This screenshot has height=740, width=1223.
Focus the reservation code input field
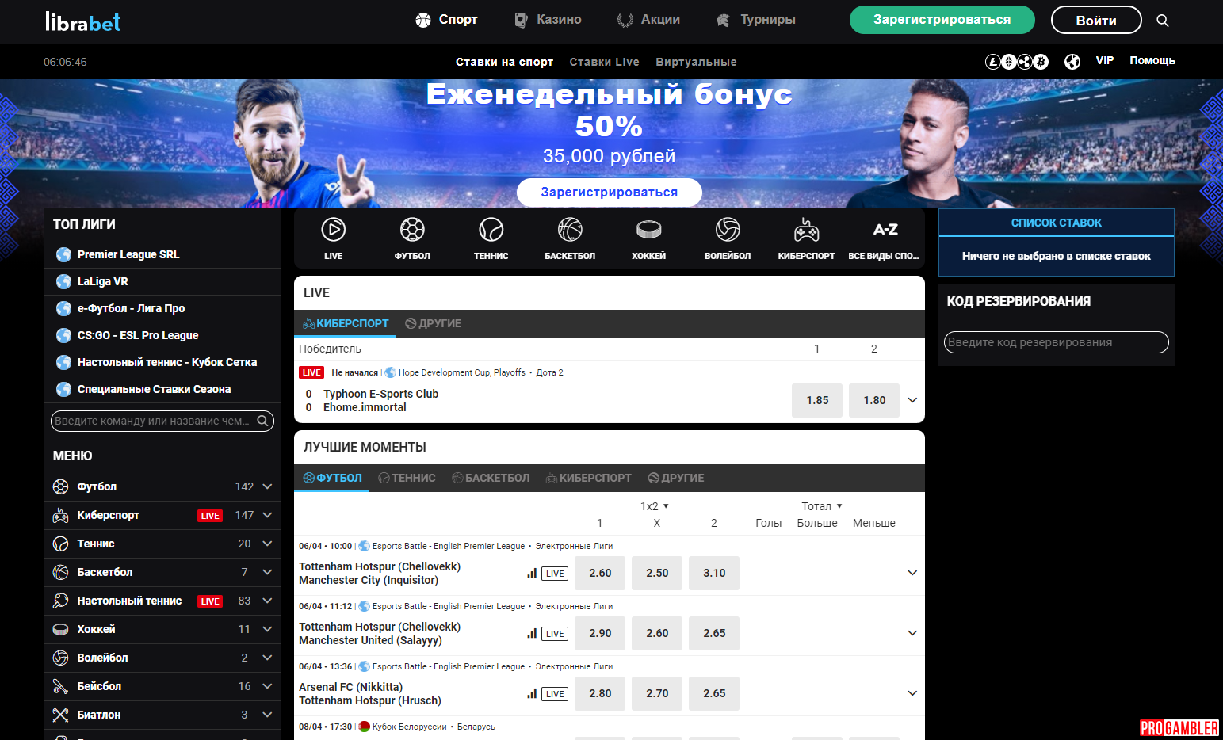[x=1057, y=342]
